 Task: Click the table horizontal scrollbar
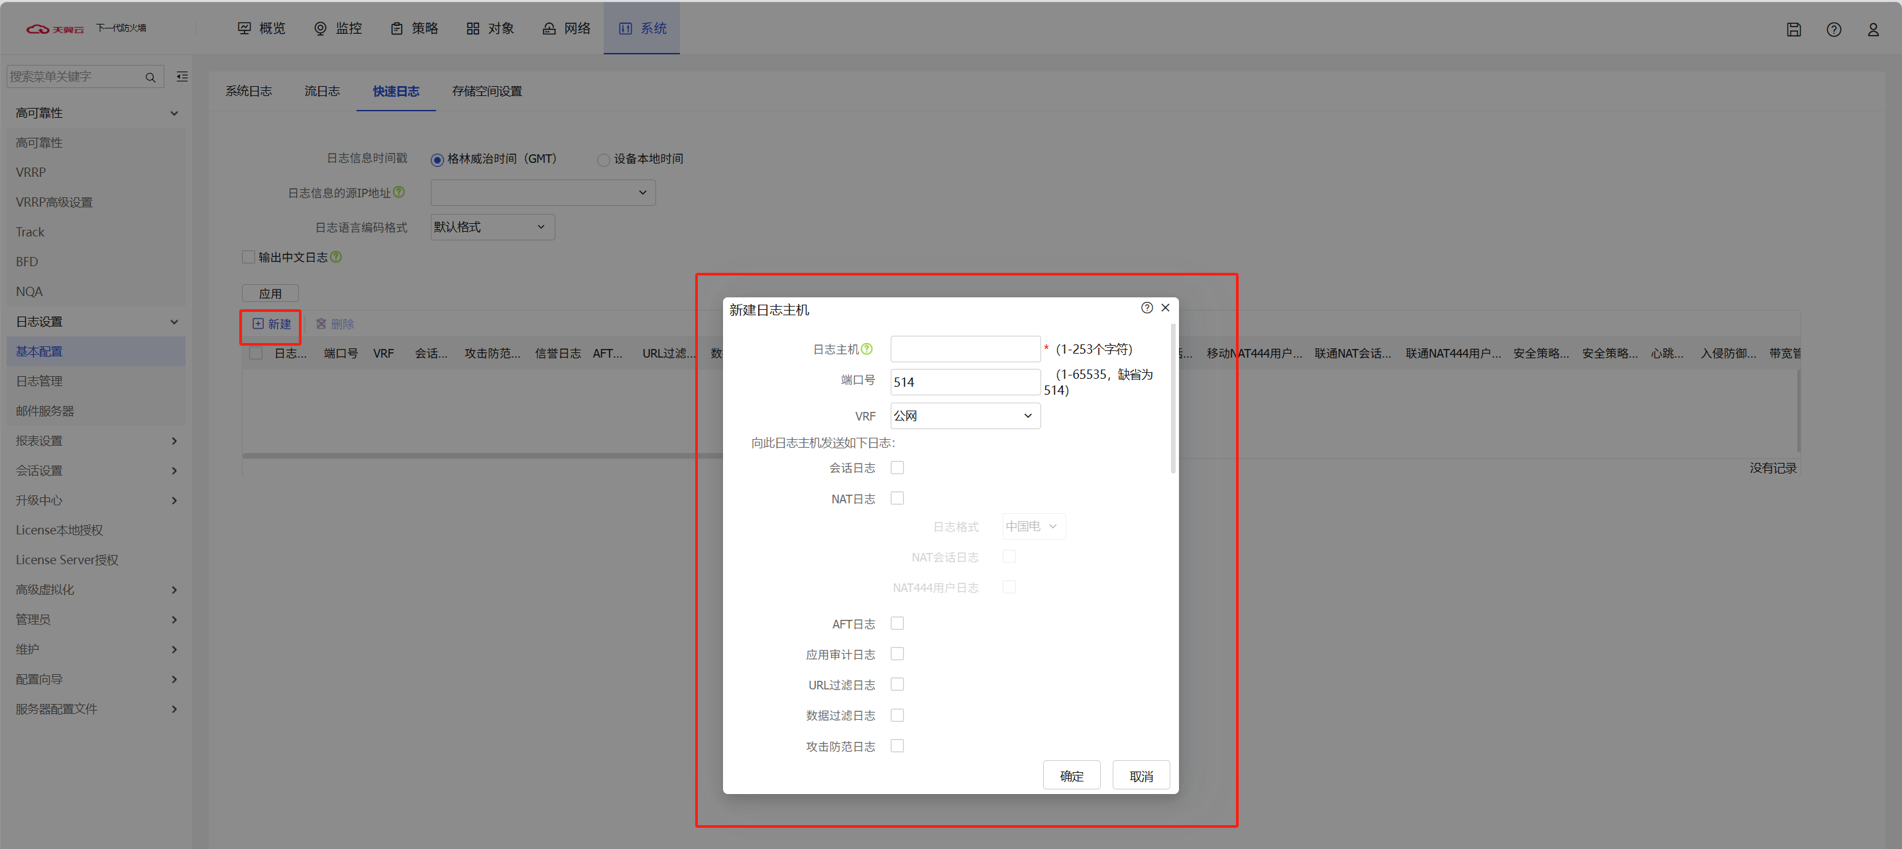point(482,456)
